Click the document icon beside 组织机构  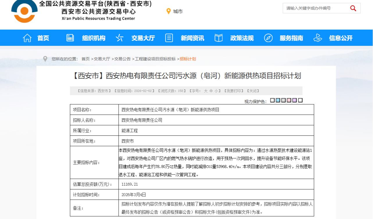coord(70,38)
